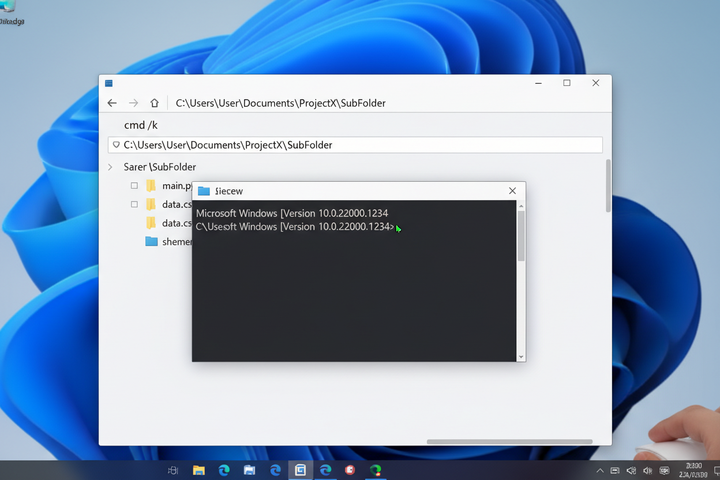Close the command prompt window
Viewport: 720px width, 480px height.
pyautogui.click(x=512, y=191)
